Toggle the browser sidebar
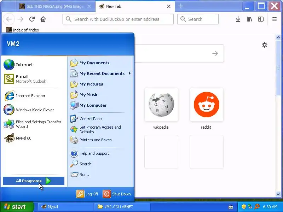The image size is (283, 212). click(261, 19)
